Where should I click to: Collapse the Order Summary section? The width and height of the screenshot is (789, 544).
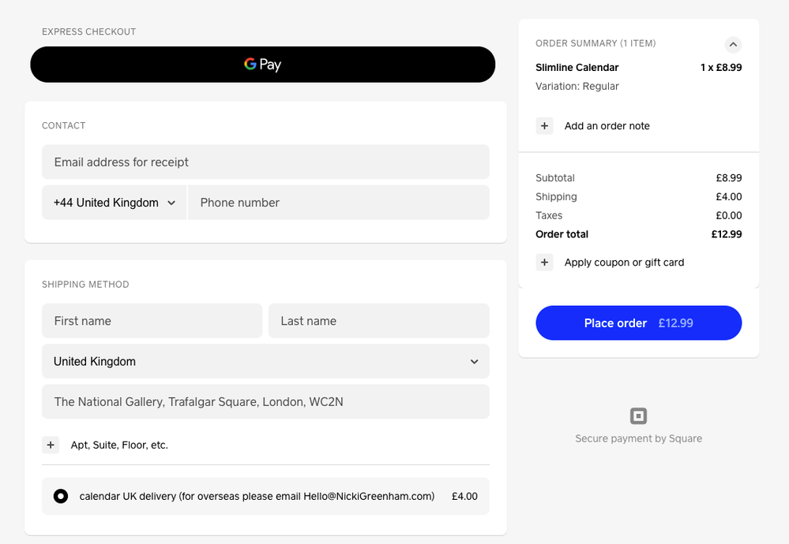tap(733, 44)
